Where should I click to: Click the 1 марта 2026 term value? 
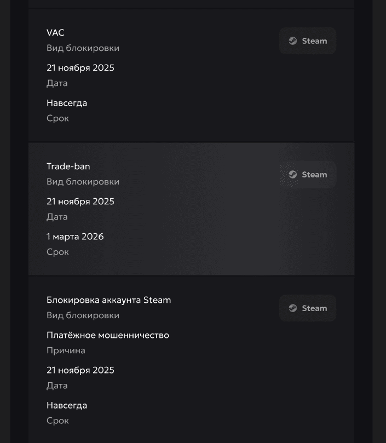(x=75, y=237)
